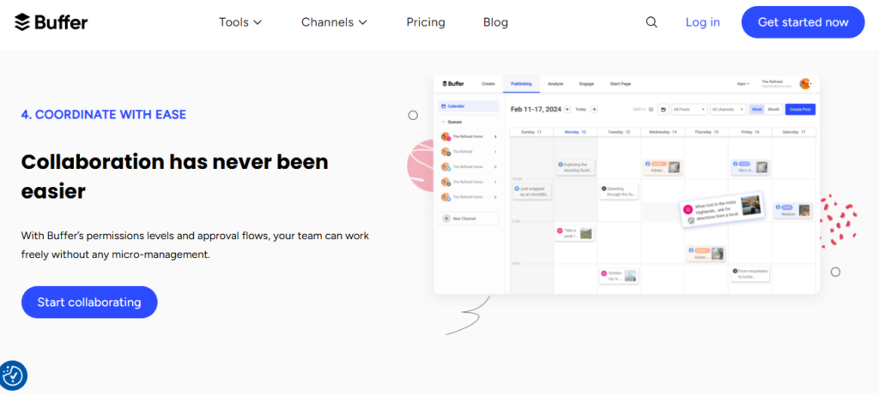The image size is (879, 396).
Task: Click the GMT timezone info icon
Action: coord(651,109)
